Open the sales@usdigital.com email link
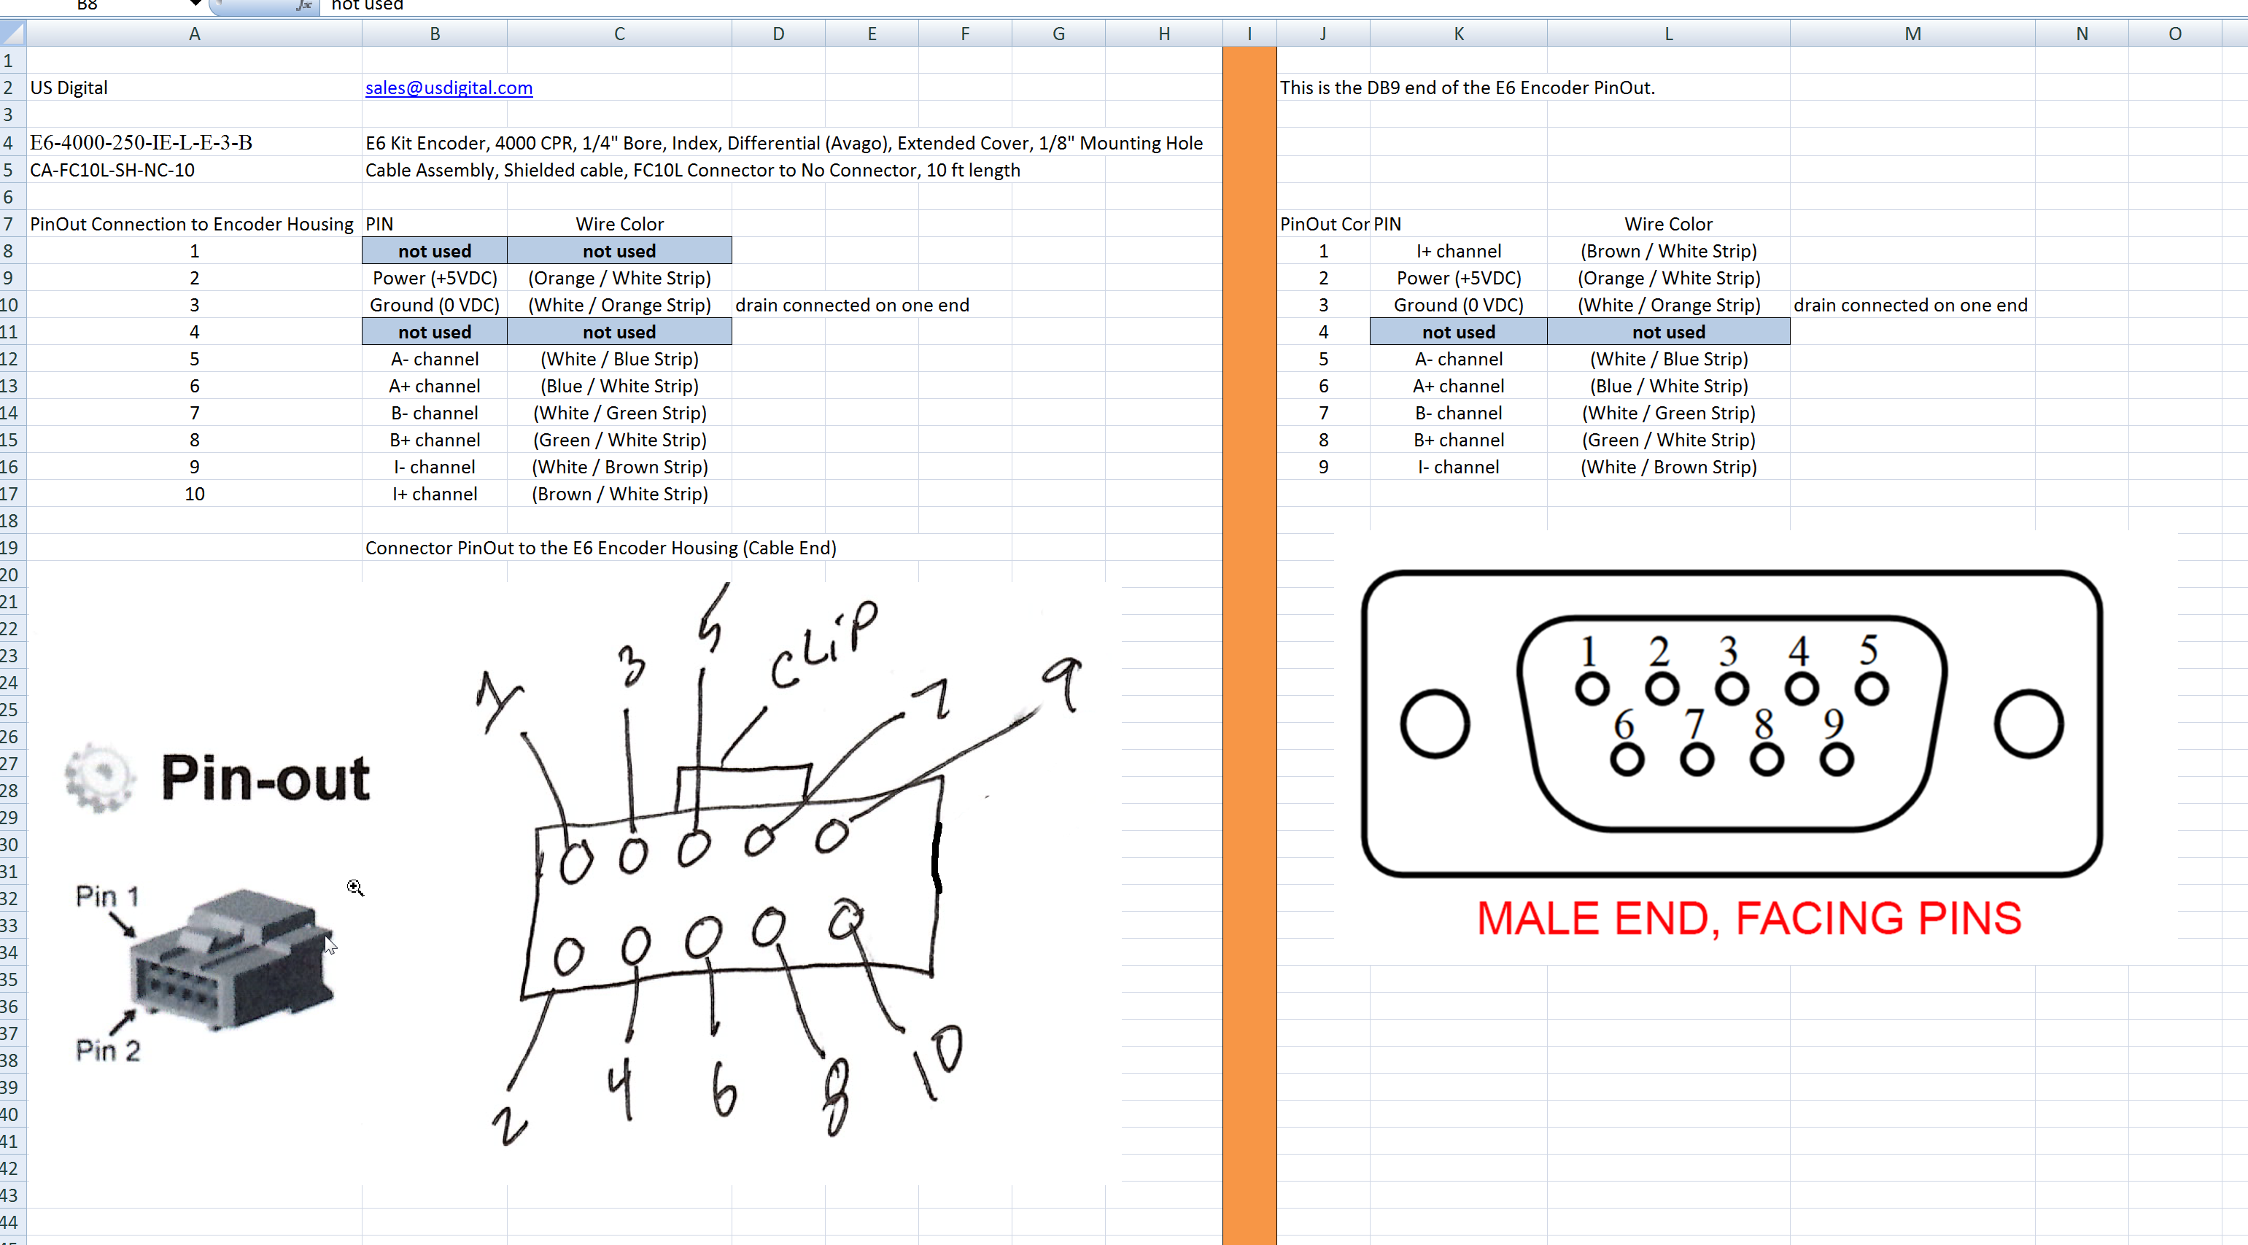This screenshot has height=1245, width=2248. click(449, 88)
